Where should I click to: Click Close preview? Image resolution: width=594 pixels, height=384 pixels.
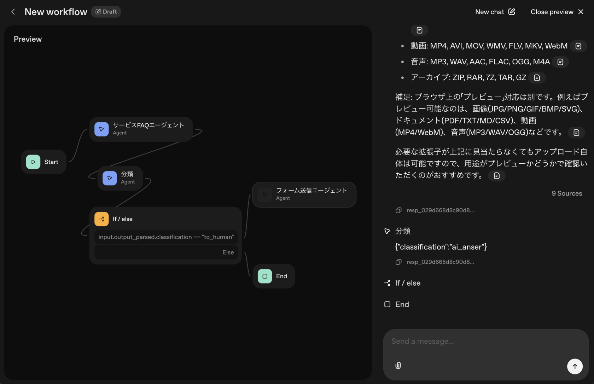click(557, 12)
